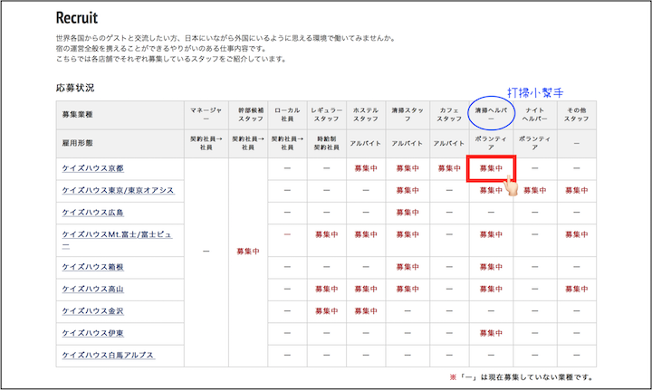Viewport: 652px width, 390px height.
Task: Open the ケイズハウスMt.富士/富士ビュー link
Action: point(114,234)
